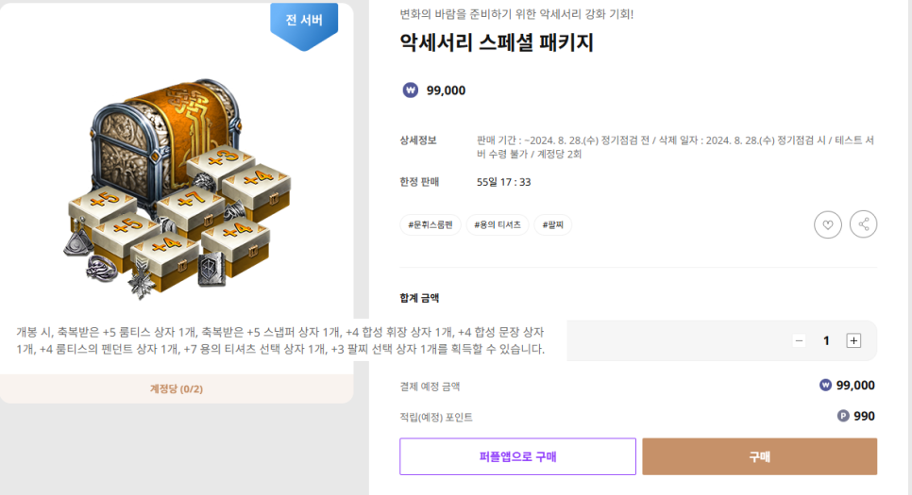Screen dimensions: 912x495
Task: Click the 악세서리 스페셜 패키지 title
Action: (x=497, y=43)
